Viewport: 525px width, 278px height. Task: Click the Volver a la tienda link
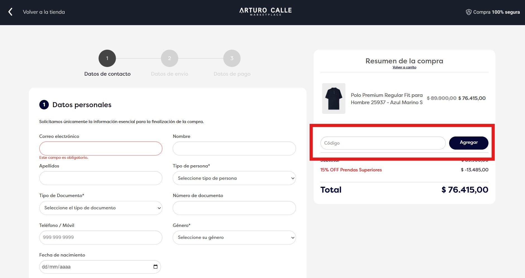pos(44,12)
